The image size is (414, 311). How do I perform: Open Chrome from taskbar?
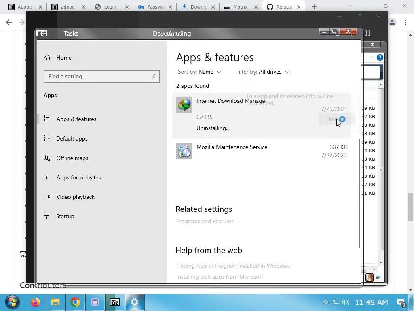(x=75, y=302)
